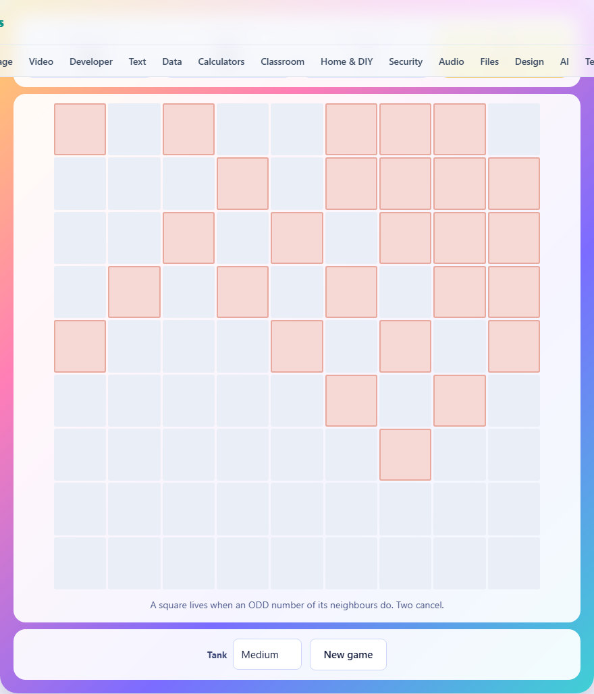Toggle the only lit square in row seven
This screenshot has height=694, width=594.
tap(405, 454)
